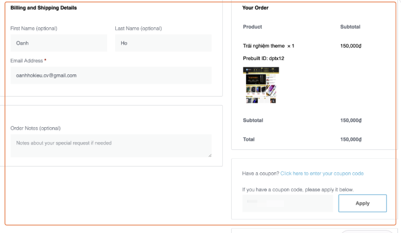Click the Product column header

(252, 27)
